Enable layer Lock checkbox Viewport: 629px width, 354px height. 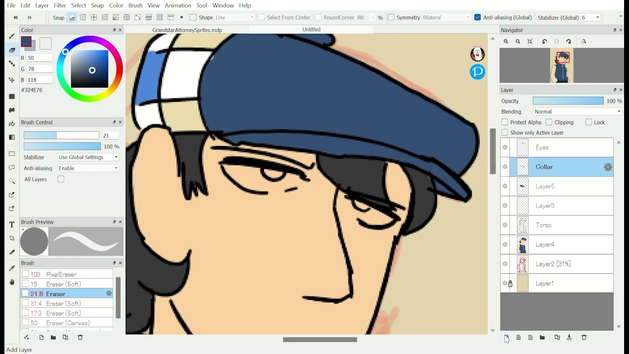click(588, 122)
